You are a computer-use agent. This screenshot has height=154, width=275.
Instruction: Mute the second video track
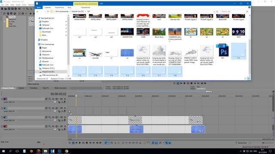(61, 108)
